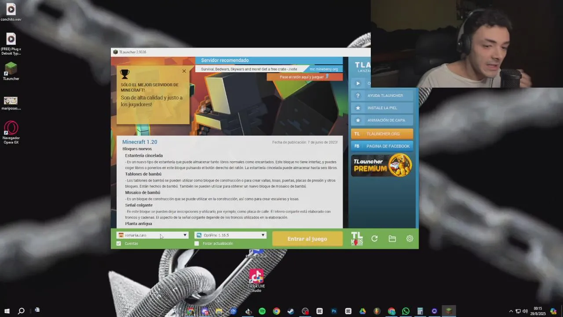Click the Tablones de bambú subheading
563x317 pixels.
tap(143, 174)
